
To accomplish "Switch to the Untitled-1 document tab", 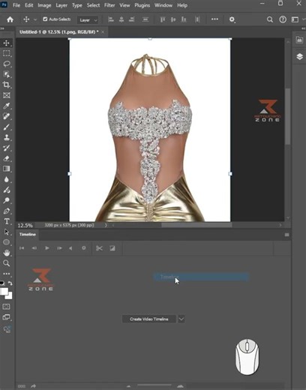I will click(59, 32).
